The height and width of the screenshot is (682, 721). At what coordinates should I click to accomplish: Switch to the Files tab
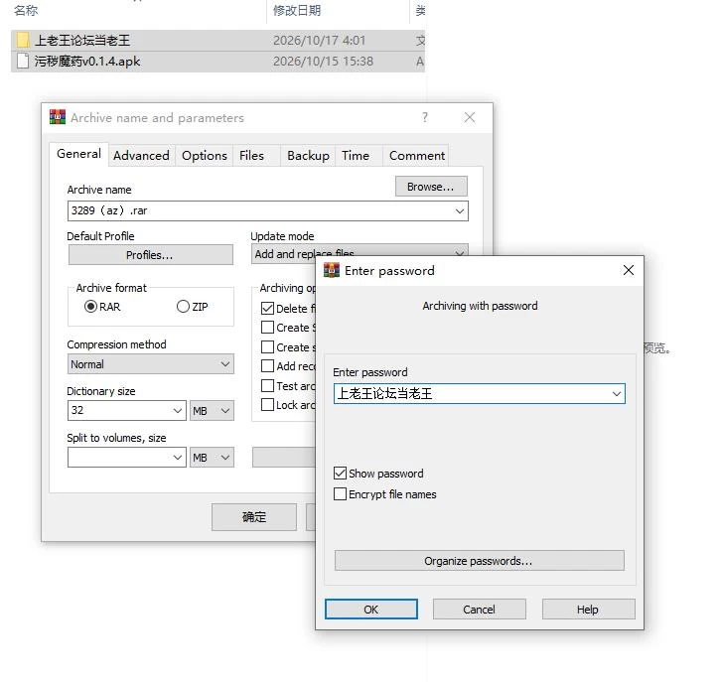[251, 156]
